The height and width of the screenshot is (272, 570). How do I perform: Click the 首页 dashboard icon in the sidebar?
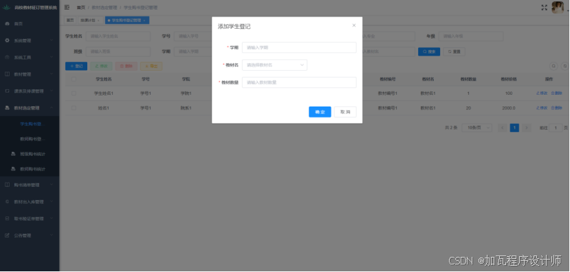coord(8,23)
